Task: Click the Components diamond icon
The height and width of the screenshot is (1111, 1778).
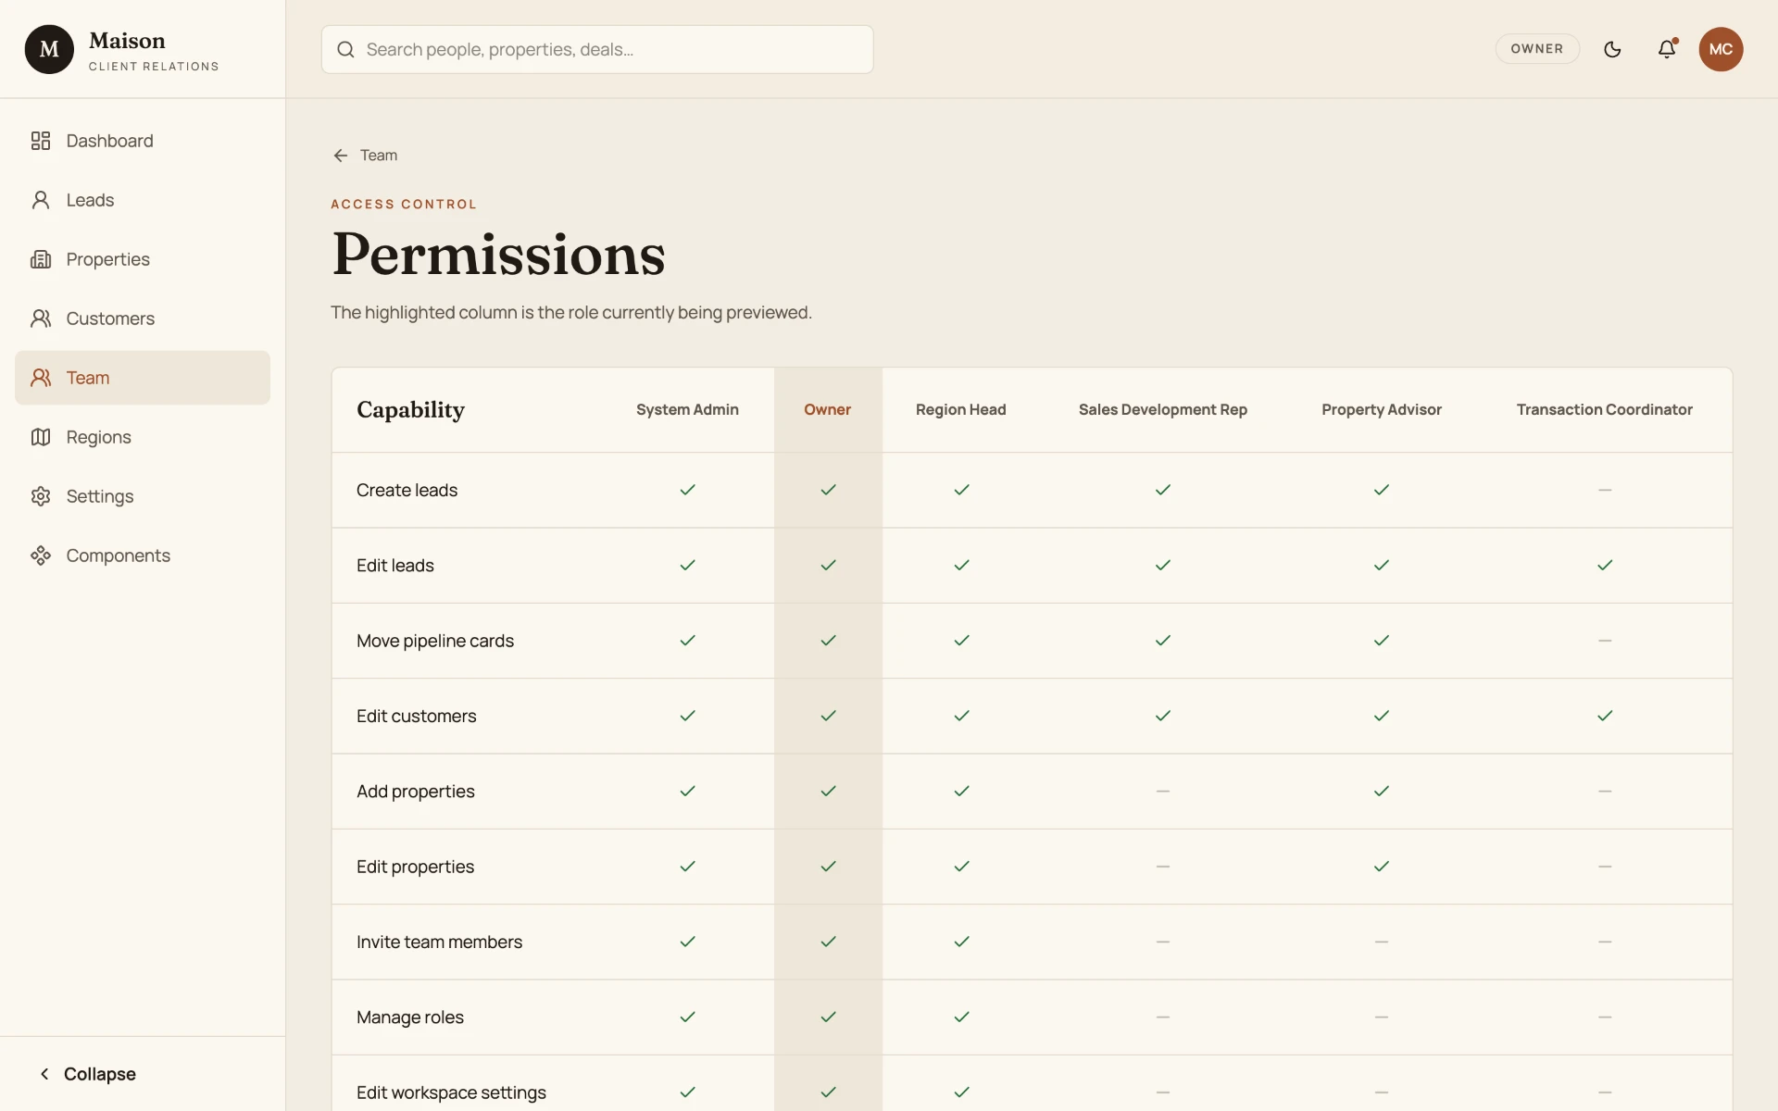Action: point(41,555)
